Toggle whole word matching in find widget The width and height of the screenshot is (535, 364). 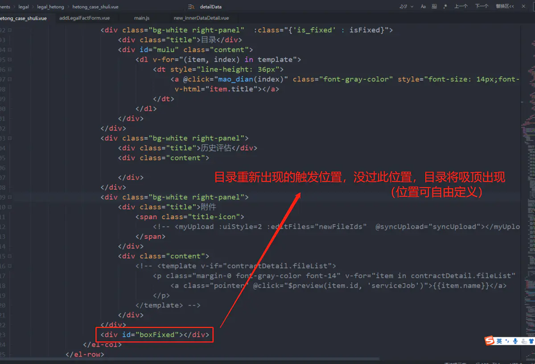[434, 6]
